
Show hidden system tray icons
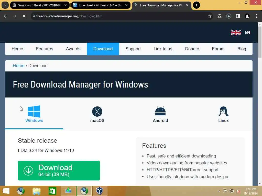point(219,191)
